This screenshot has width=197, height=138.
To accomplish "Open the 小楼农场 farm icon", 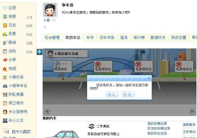I will [x=5, y=77].
